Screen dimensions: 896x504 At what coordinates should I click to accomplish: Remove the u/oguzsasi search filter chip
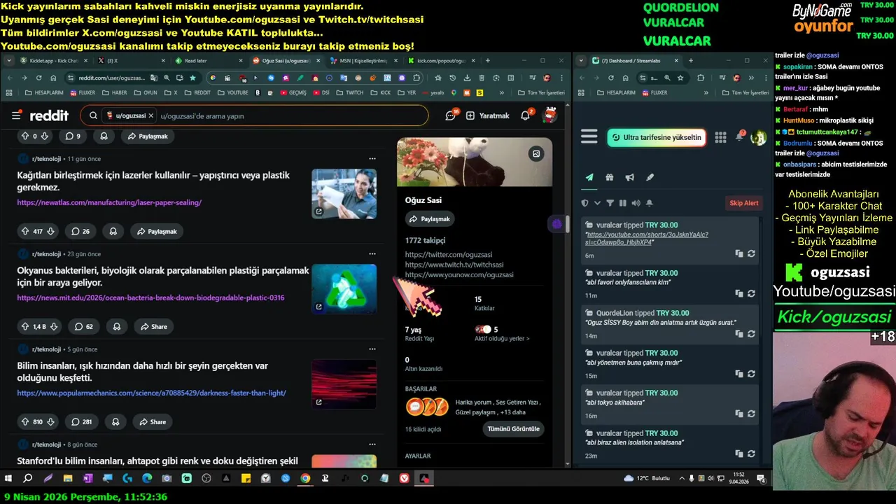150,115
